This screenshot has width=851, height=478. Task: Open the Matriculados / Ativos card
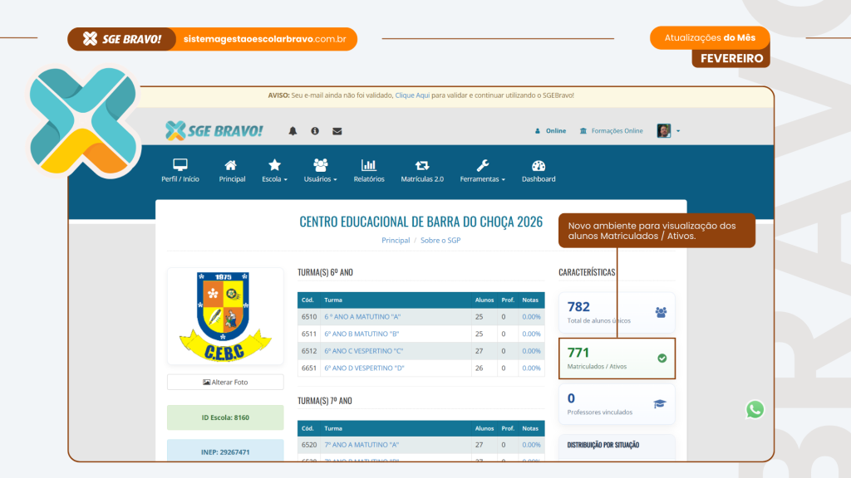pyautogui.click(x=617, y=358)
